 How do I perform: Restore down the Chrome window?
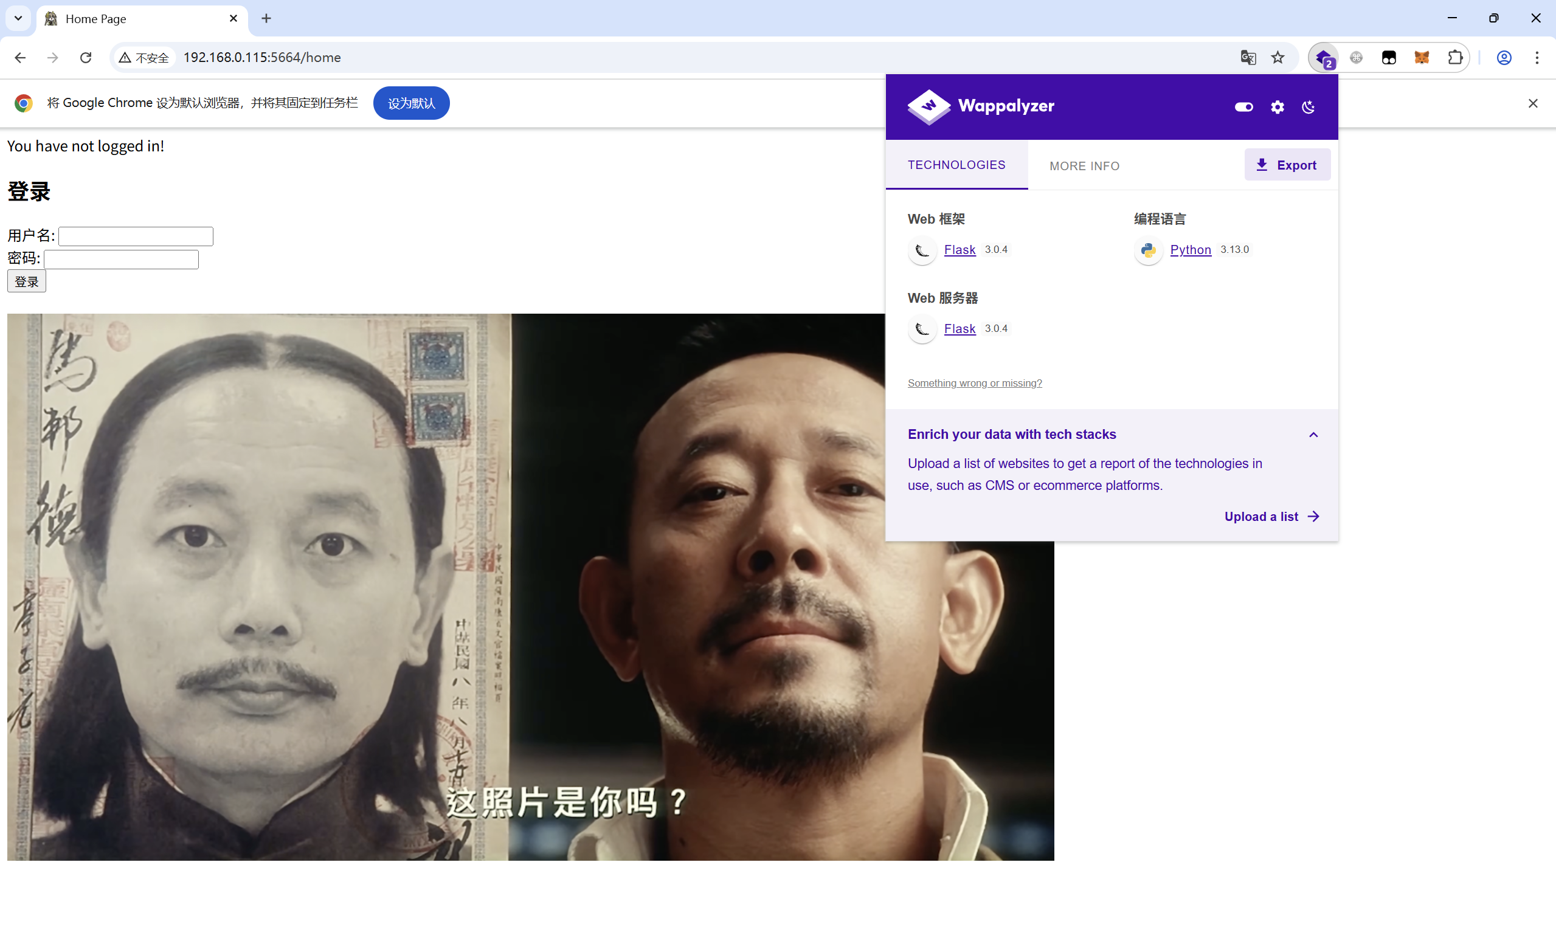pos(1493,18)
